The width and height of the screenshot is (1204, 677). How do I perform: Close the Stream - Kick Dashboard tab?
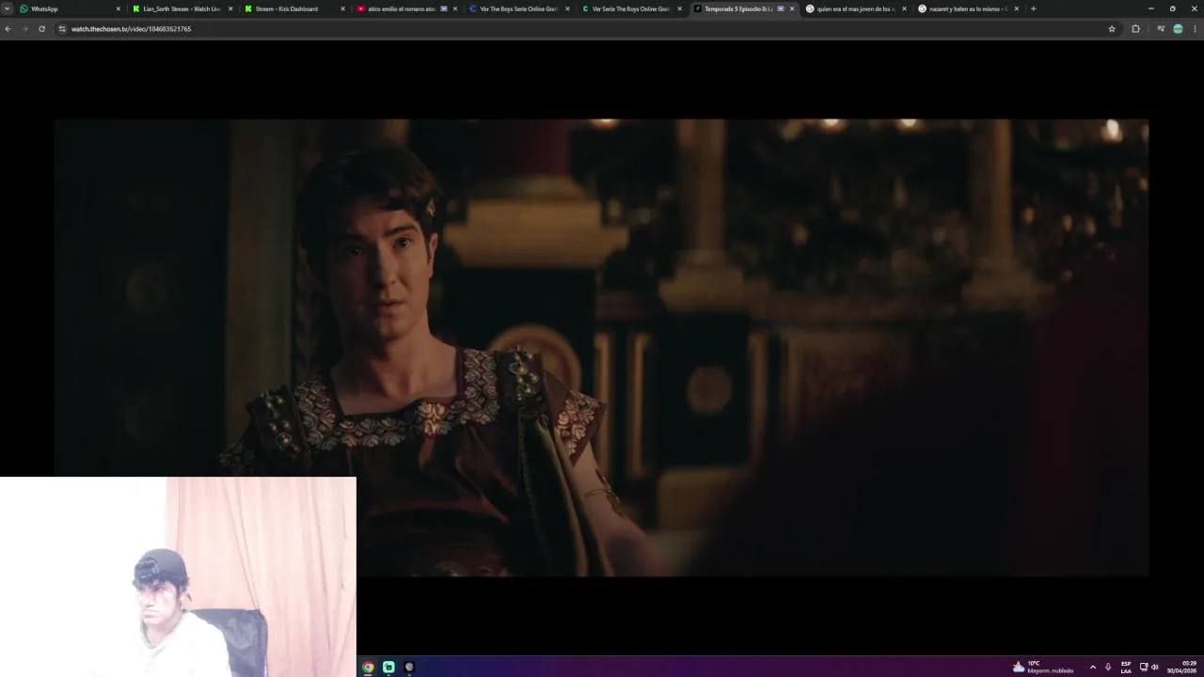pyautogui.click(x=342, y=8)
